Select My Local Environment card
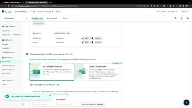 coord(52,72)
